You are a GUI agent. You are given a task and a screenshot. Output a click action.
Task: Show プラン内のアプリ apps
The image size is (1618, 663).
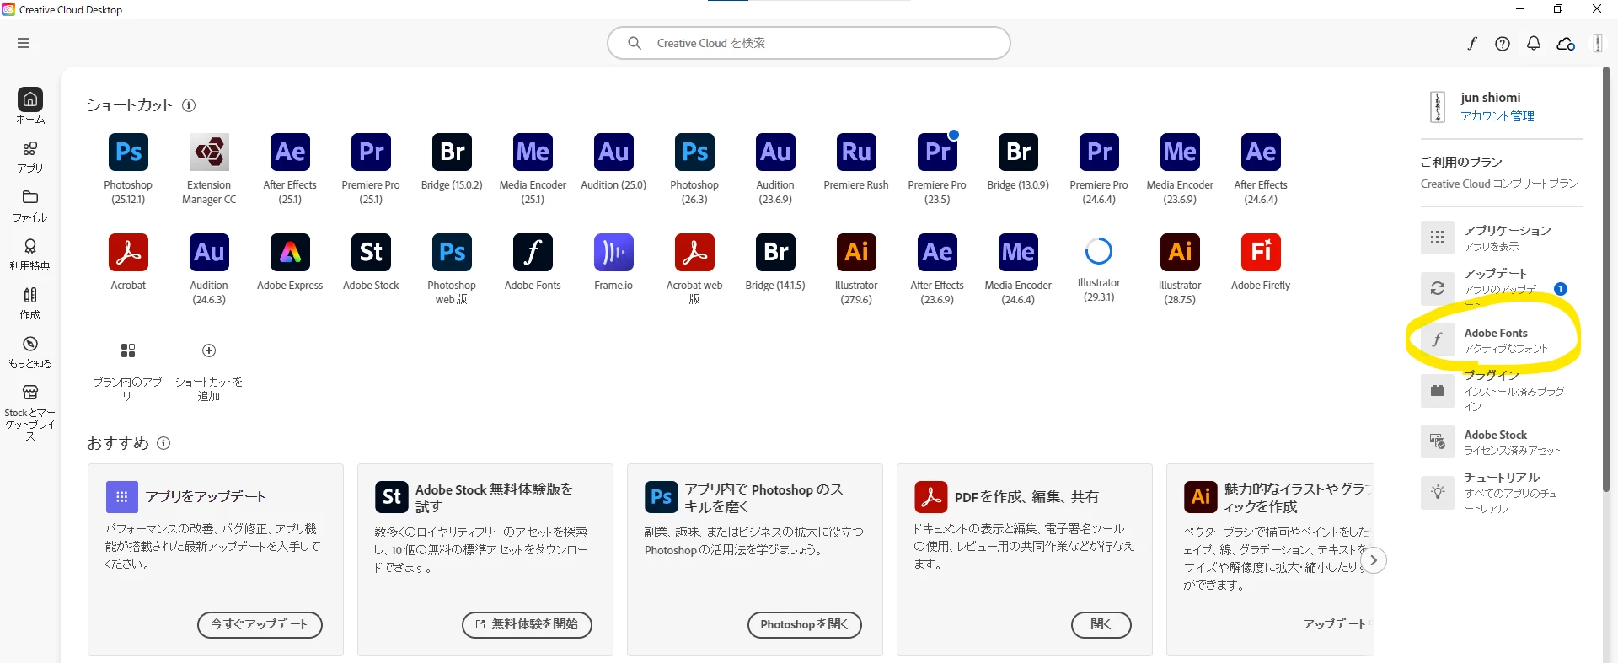click(x=128, y=350)
